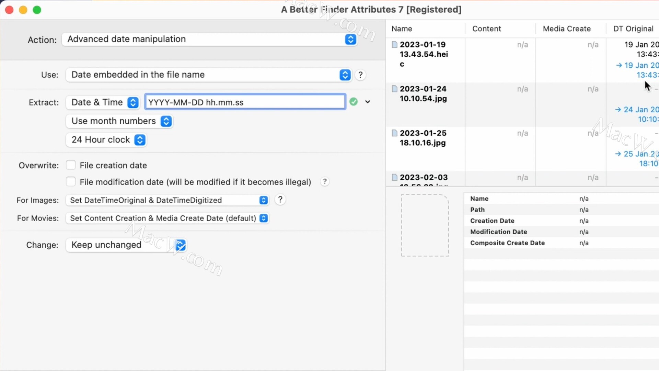Select file 2023-01-25 18.10.16.jpg
Image resolution: width=659 pixels, height=371 pixels.
tap(423, 138)
